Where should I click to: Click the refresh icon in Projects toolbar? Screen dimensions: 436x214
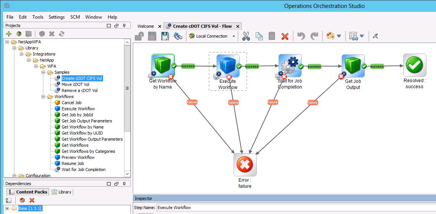pyautogui.click(x=62, y=34)
